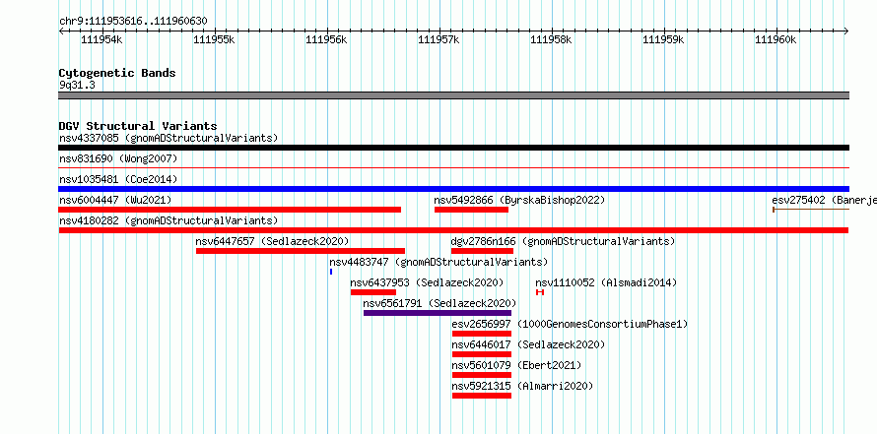Viewport: 877px width, 434px height.
Task: Open the nsv6561791 (Sedlazeck2020) label
Action: 440,303
